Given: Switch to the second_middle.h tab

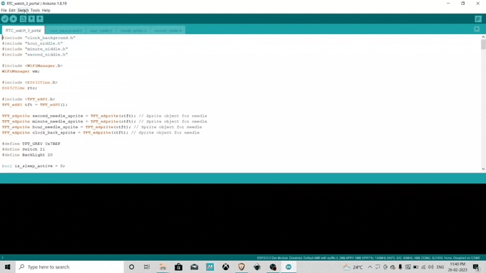Looking at the screenshot, I should point(167,31).
